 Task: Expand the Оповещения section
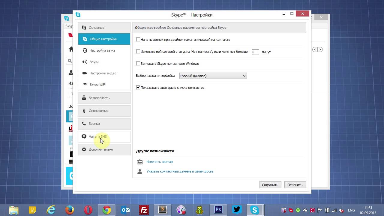coord(104,111)
